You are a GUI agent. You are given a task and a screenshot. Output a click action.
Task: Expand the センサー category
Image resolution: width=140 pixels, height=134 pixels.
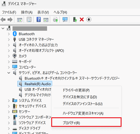[x=9, y=112]
